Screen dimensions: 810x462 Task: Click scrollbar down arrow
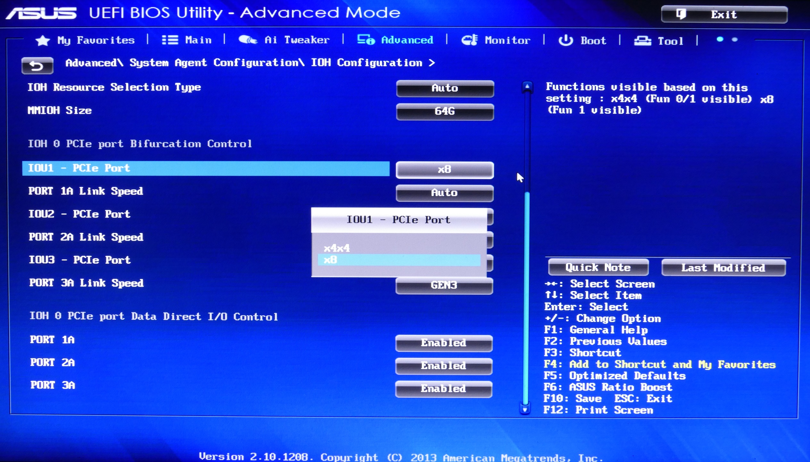click(x=525, y=409)
